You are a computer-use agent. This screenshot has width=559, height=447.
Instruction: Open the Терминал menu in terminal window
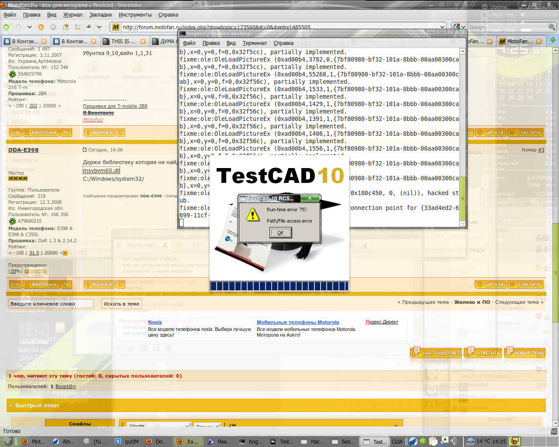click(x=255, y=43)
